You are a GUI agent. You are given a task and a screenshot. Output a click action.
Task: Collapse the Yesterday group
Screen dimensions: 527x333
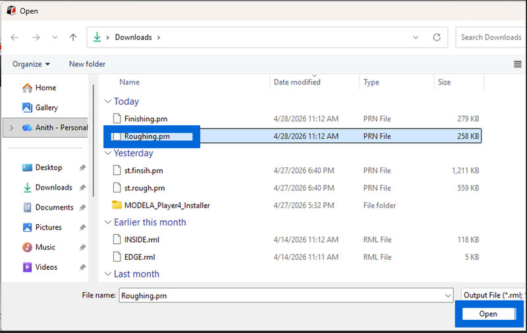[x=108, y=153]
